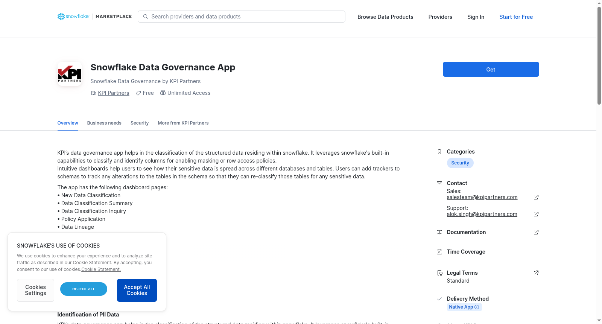Accept All Cookies in banner
The height and width of the screenshot is (324, 602).
point(137,290)
